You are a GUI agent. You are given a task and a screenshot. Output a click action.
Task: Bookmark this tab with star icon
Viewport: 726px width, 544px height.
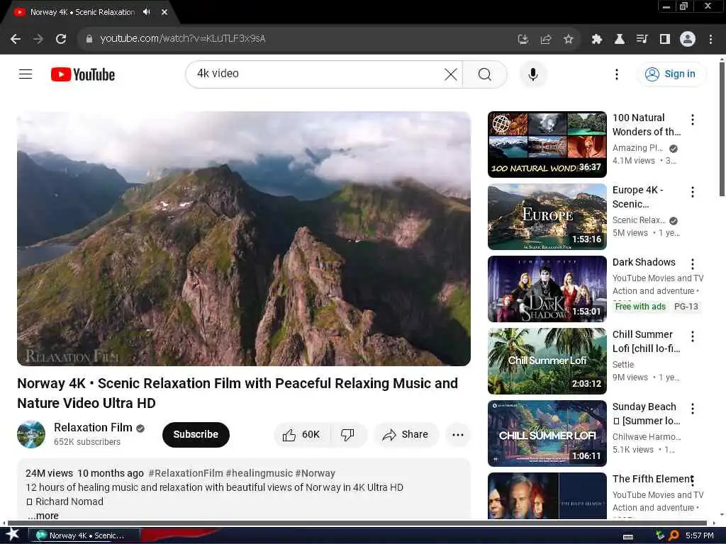(568, 40)
